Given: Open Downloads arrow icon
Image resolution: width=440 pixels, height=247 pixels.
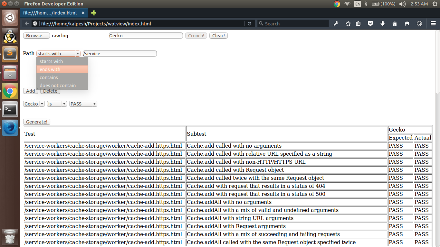Looking at the screenshot, I should pyautogui.click(x=383, y=23).
